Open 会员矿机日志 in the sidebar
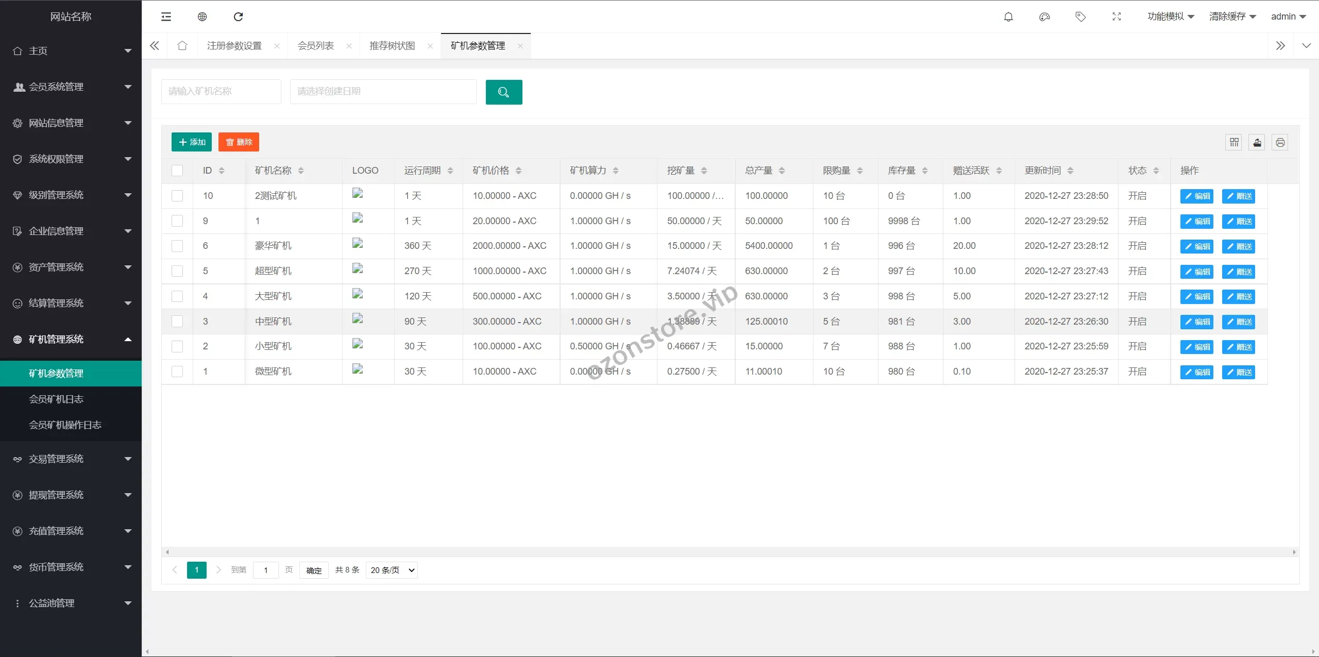 56,399
